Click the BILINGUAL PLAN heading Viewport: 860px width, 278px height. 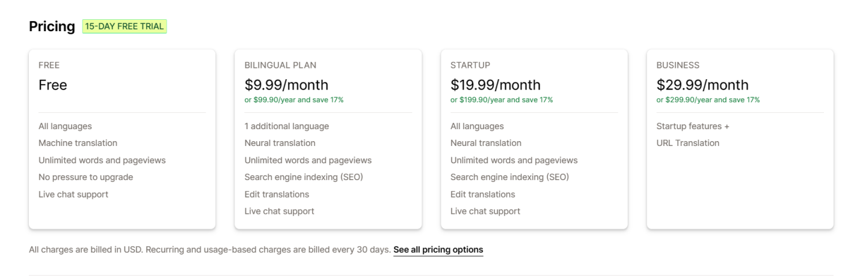click(x=280, y=65)
